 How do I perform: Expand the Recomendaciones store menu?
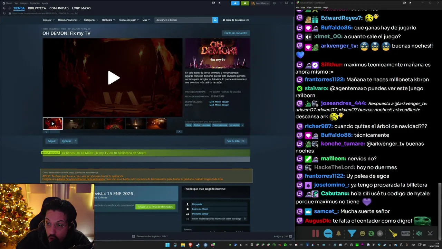(69, 20)
